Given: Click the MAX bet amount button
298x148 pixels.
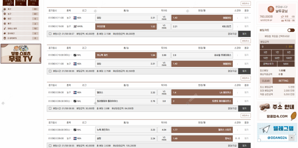Looking at the screenshot, I should (283, 63).
